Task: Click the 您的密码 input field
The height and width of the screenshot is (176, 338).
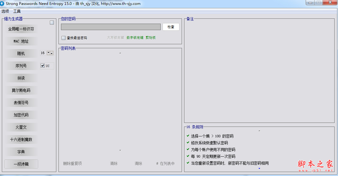Action: [111, 27]
